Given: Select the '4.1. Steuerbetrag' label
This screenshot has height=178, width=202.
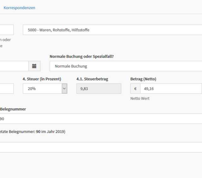Looking at the screenshot, I should pos(92,79).
